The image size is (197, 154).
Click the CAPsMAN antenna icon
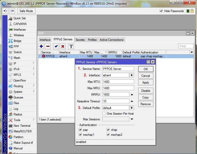click(11, 24)
